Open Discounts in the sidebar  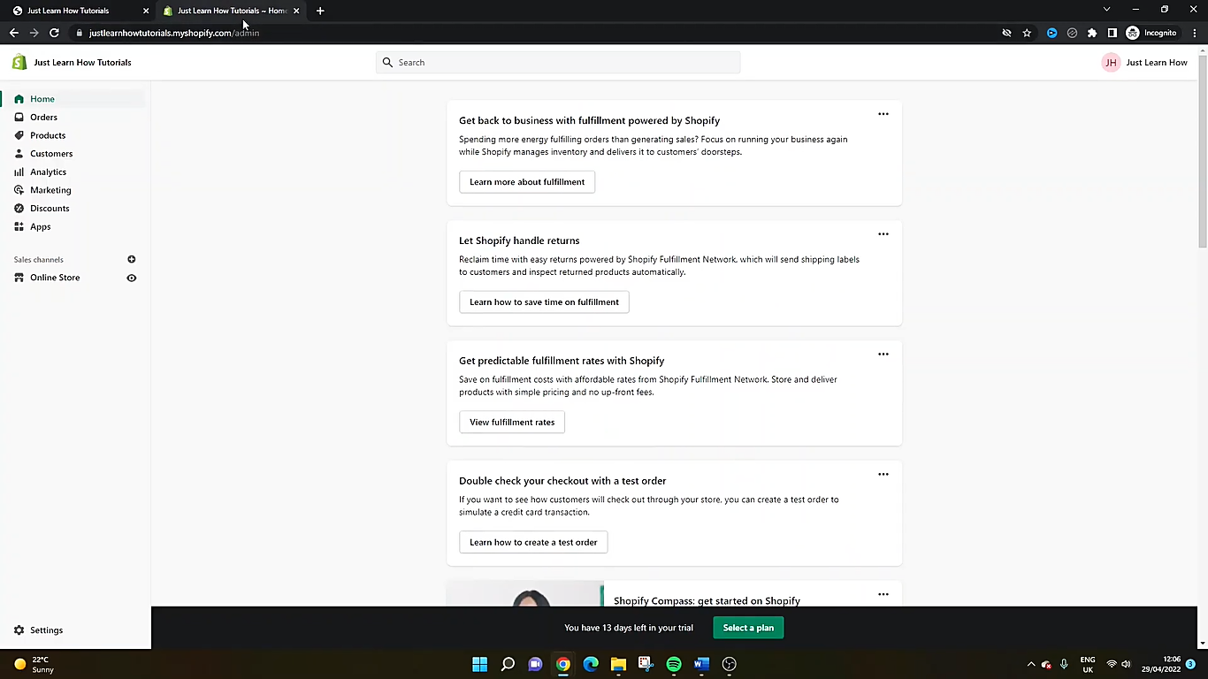click(x=50, y=209)
